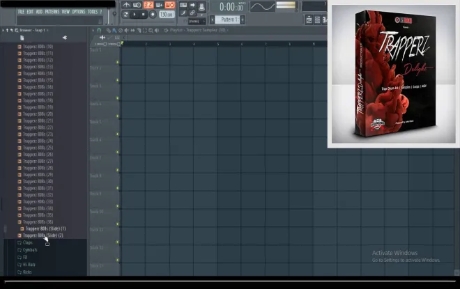This screenshot has height=289, width=460.
Task: Select playlist mute tool
Action: [126, 30]
